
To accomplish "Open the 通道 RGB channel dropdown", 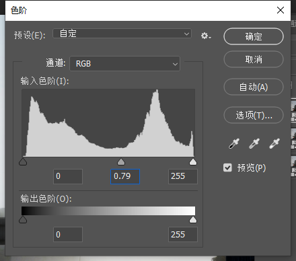I will point(124,64).
